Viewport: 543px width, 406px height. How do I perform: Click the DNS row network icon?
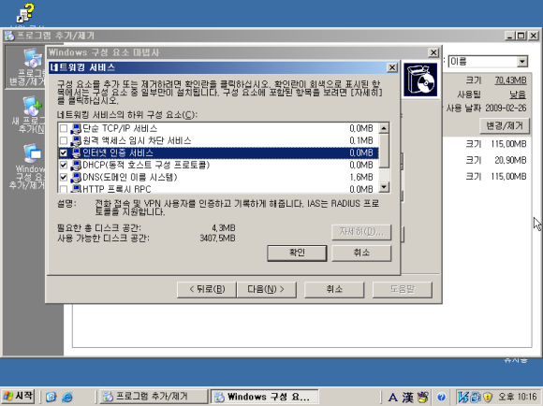pyautogui.click(x=76, y=177)
